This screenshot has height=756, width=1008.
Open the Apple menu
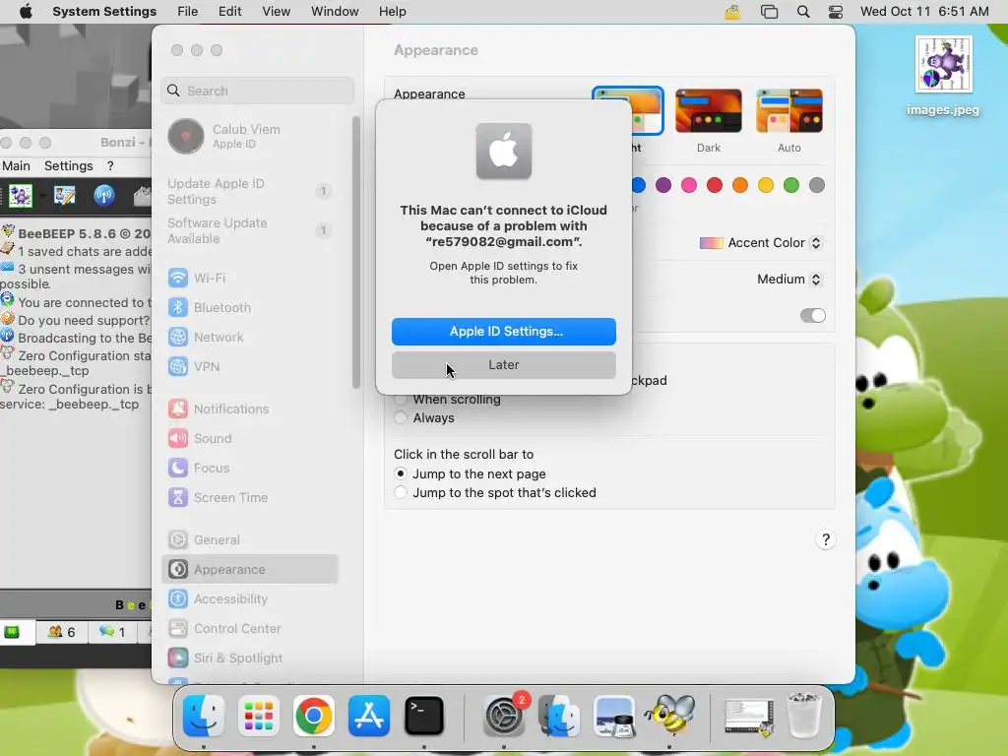click(26, 12)
